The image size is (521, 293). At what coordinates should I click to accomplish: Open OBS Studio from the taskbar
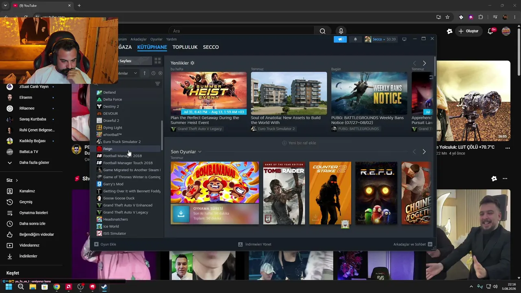pos(81,287)
